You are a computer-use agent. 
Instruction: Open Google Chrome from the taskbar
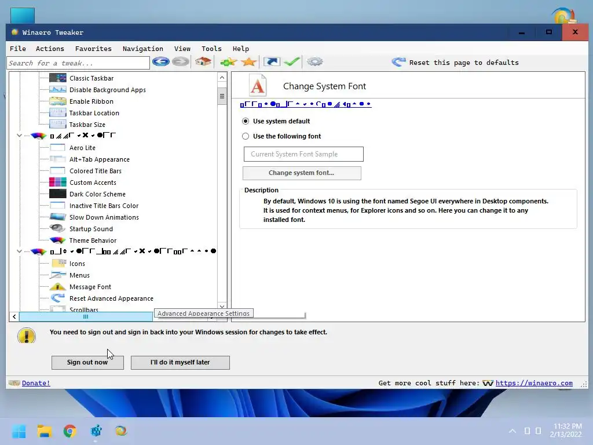coord(70,431)
